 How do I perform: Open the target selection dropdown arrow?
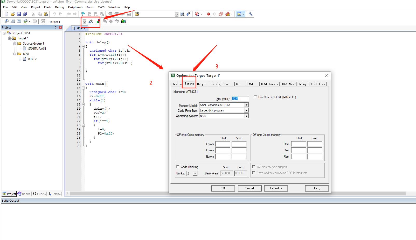tap(85, 22)
